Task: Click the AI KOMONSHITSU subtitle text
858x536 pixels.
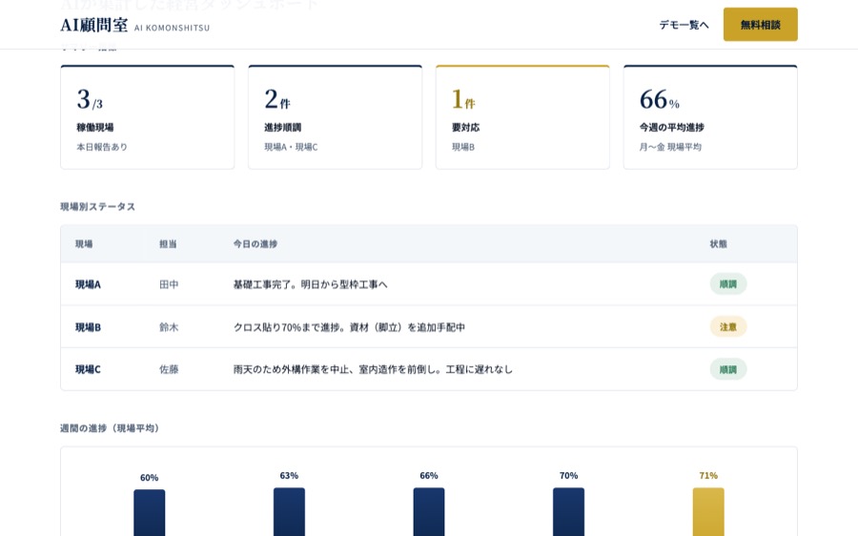Action: (172, 28)
